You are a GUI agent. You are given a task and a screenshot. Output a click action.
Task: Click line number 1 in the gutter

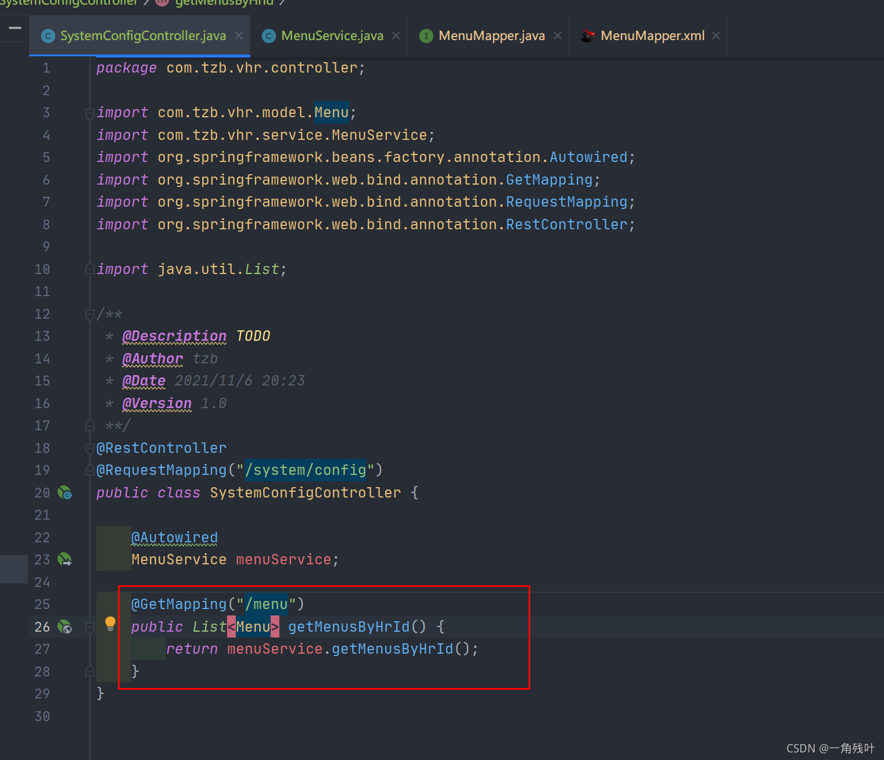[46, 68]
